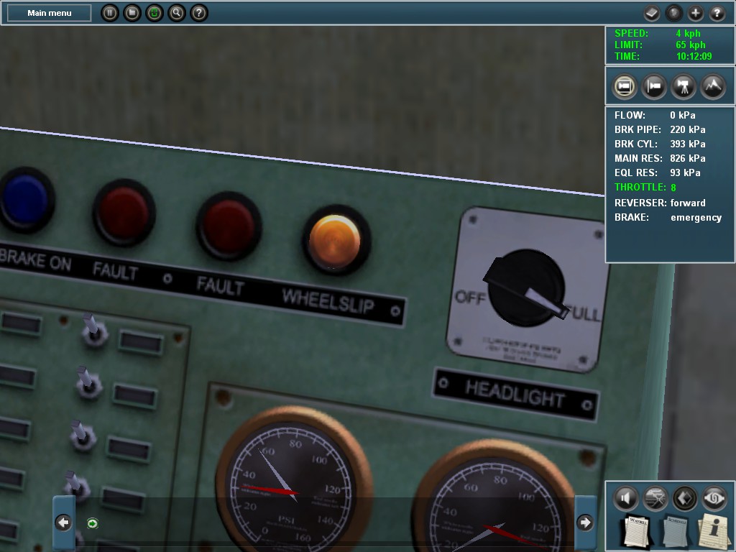Click the diamond-shaped icon in bottom panel
This screenshot has width=736, height=552.
tap(685, 498)
